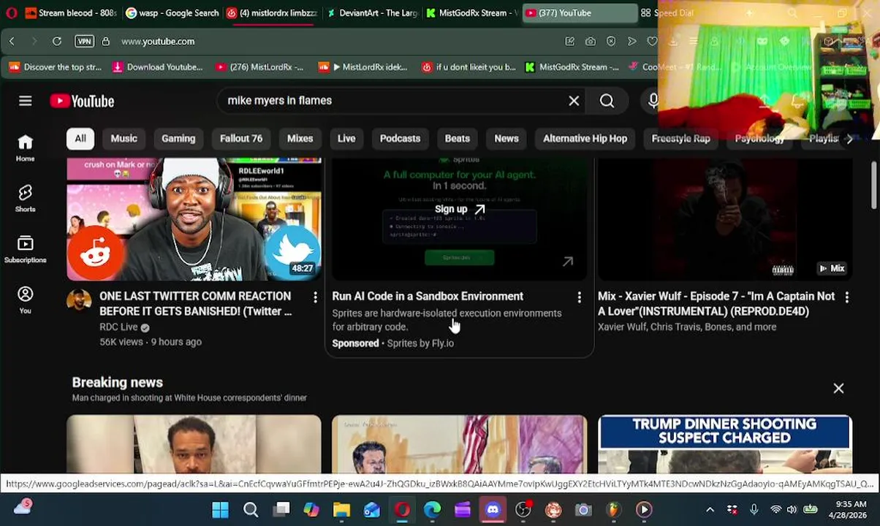Open ONE LAST TWITTER COMM REACTION video title
This screenshot has height=526, width=880.
tap(195, 304)
